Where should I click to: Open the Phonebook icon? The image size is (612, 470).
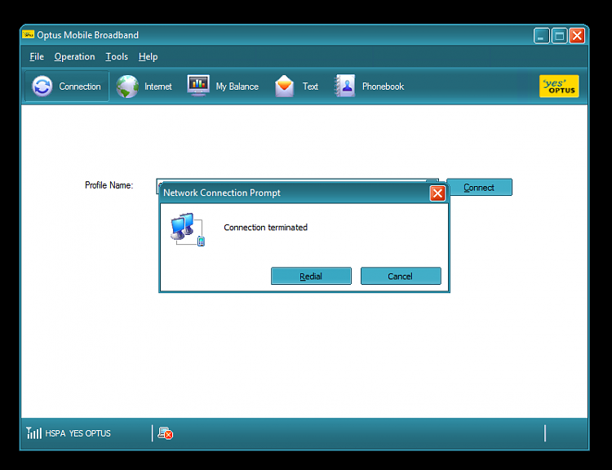344,86
